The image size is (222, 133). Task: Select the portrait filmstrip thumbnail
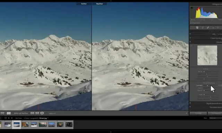click(60, 125)
